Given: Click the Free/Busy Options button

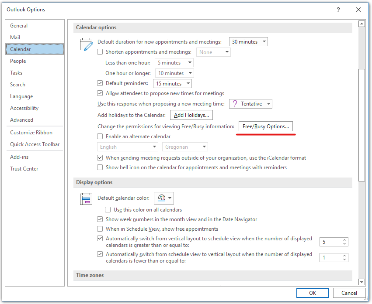Looking at the screenshot, I should [x=266, y=126].
